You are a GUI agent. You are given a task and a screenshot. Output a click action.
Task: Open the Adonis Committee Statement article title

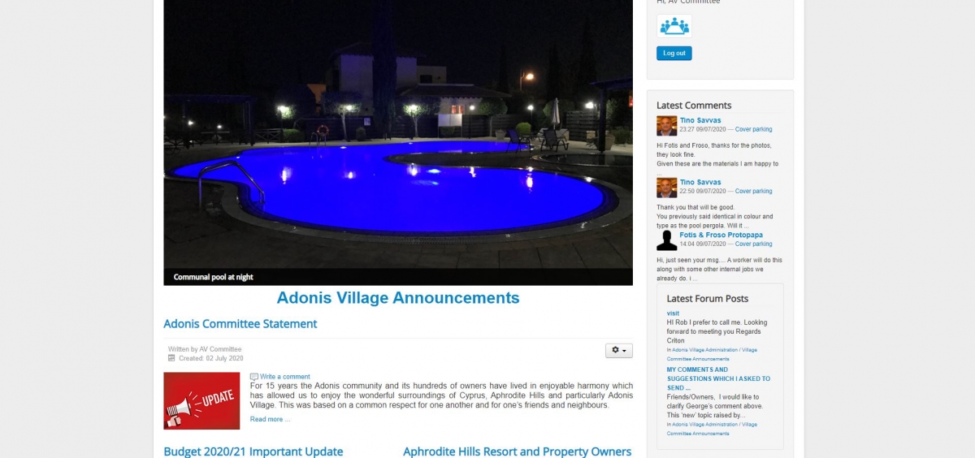tap(240, 324)
